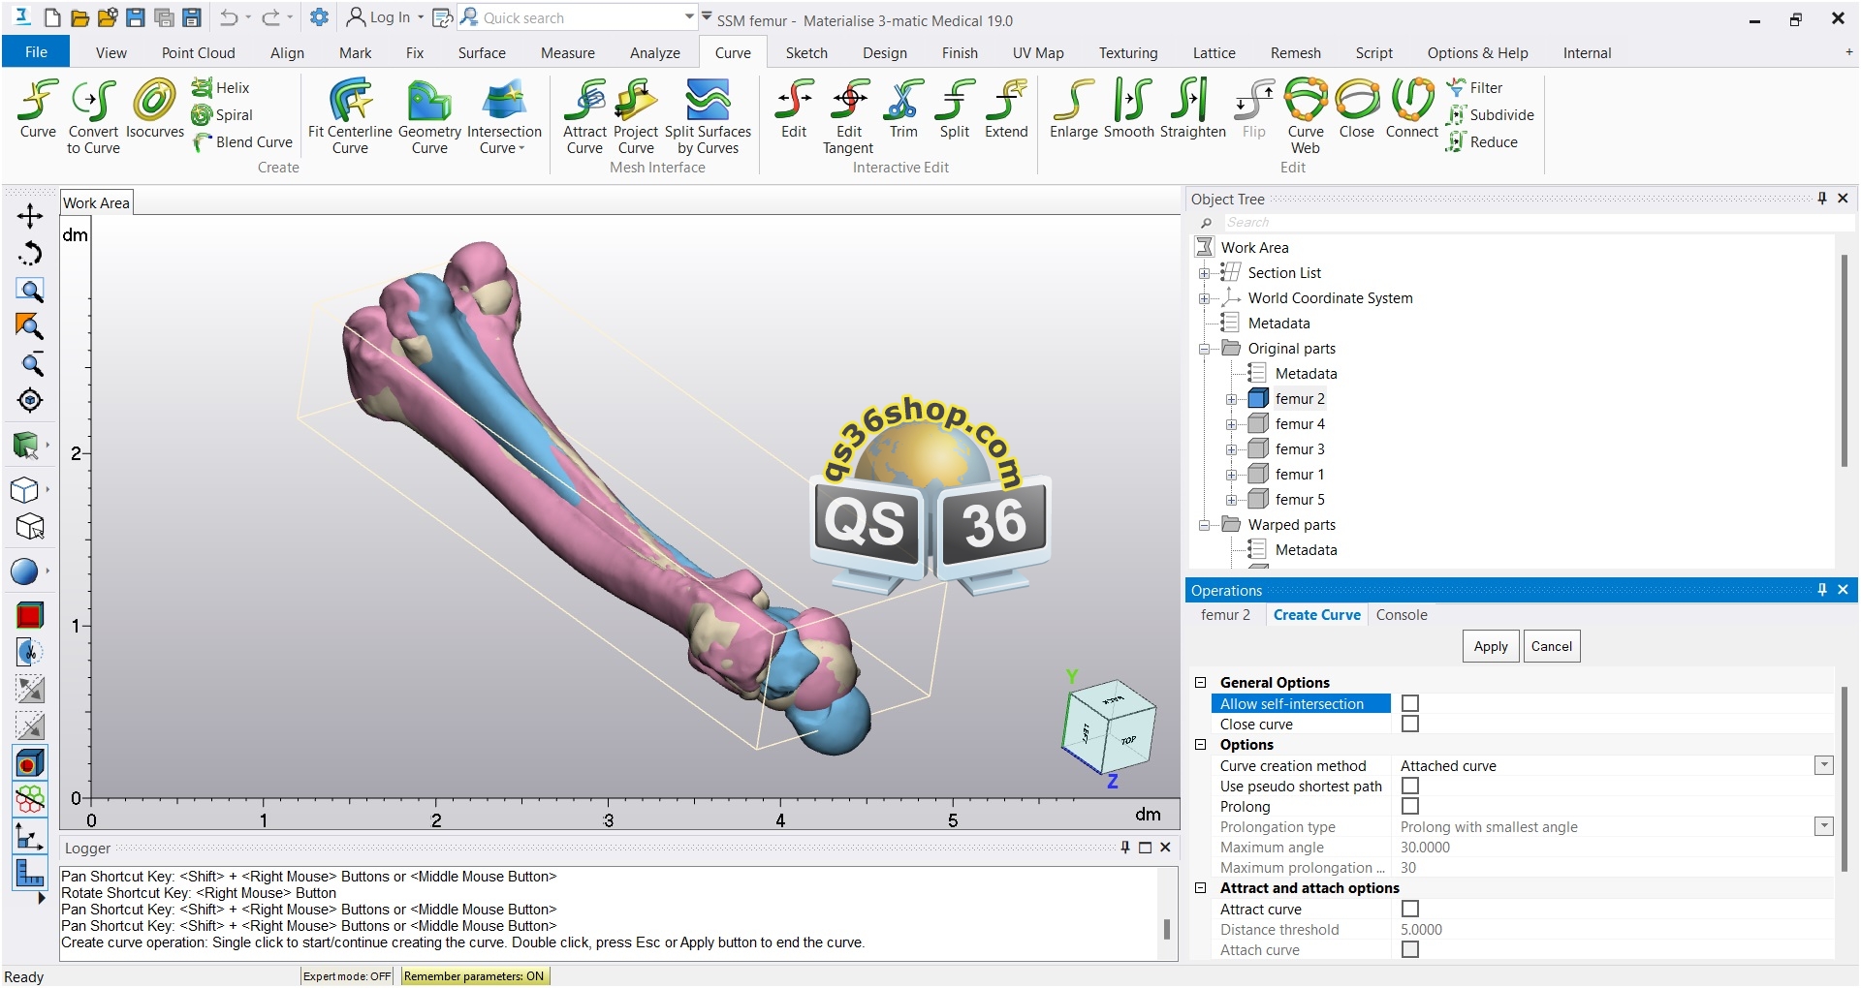Click the Maximum angle value field

pyautogui.click(x=1612, y=848)
